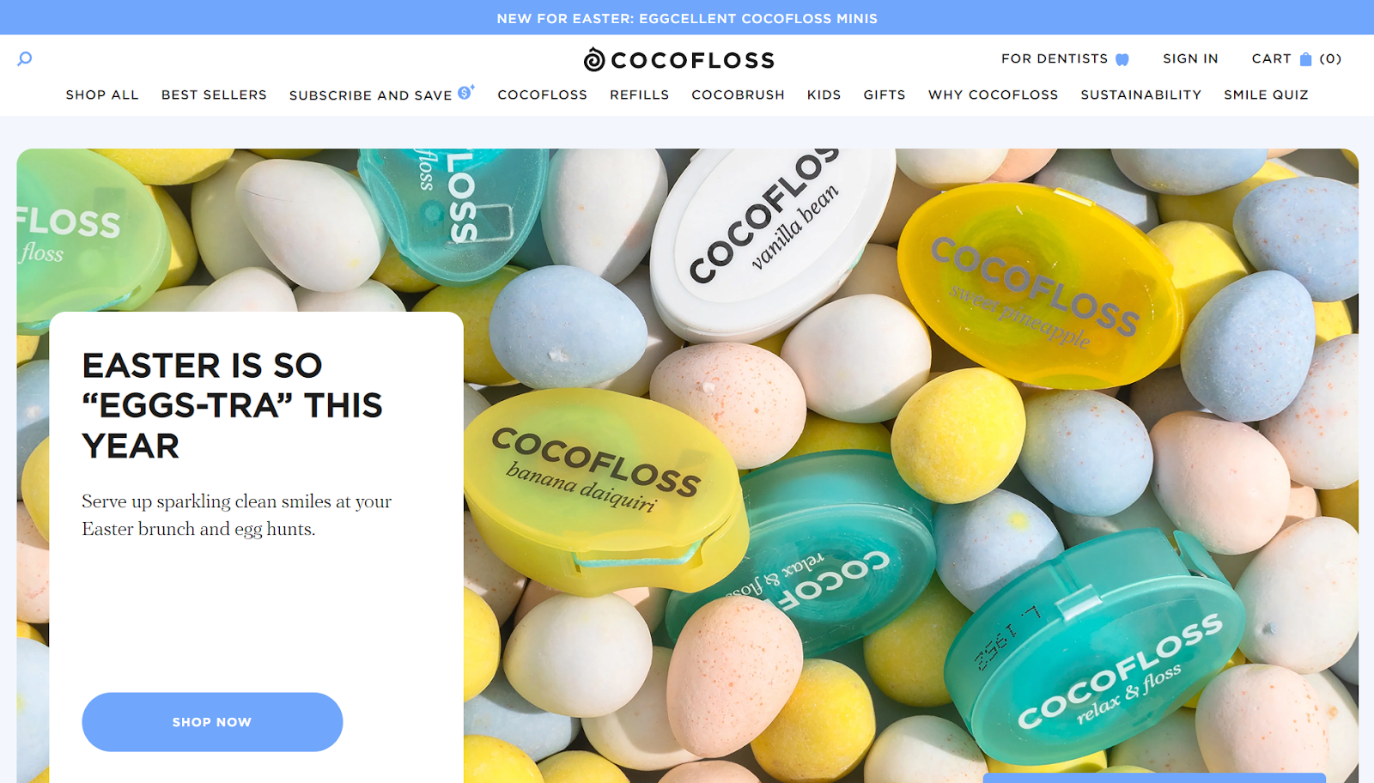
Task: Open the Shop All menu
Action: point(102,95)
